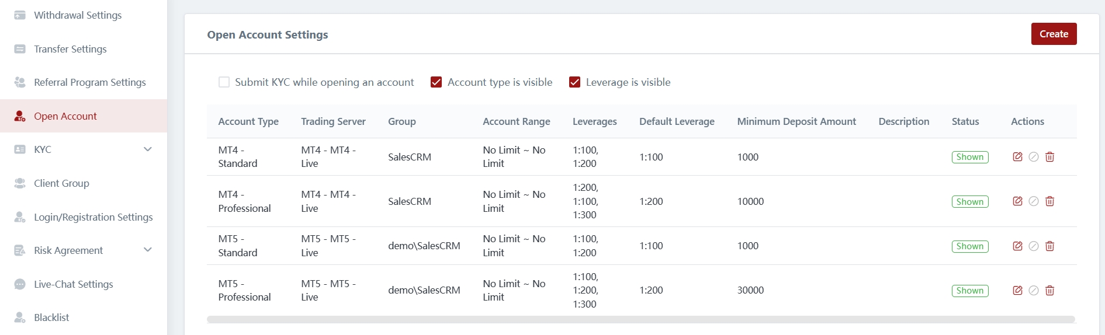This screenshot has width=1105, height=335.
Task: Expand the Risk Agreement sidebar menu
Action: [147, 250]
